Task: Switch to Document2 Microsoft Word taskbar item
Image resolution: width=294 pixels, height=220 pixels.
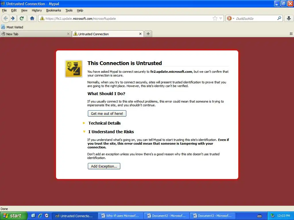Action: click(x=167, y=216)
